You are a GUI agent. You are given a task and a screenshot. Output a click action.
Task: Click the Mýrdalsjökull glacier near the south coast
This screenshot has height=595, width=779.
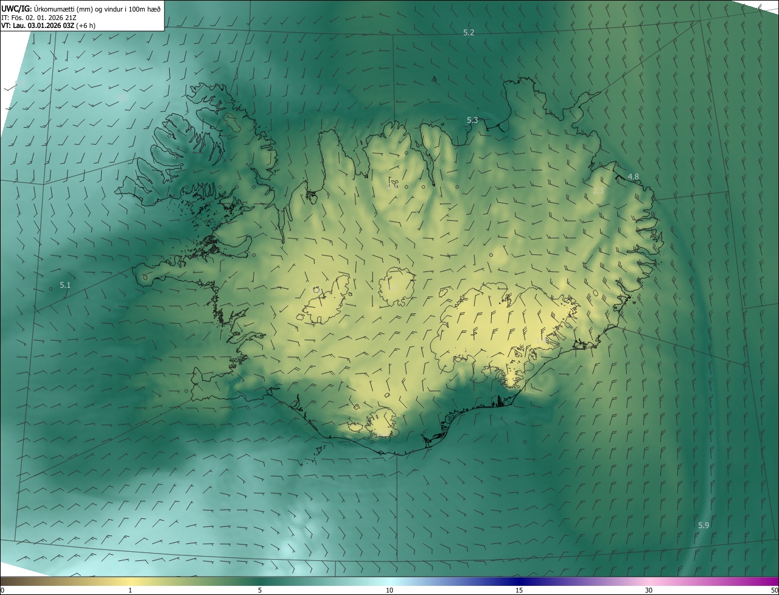pos(382,422)
